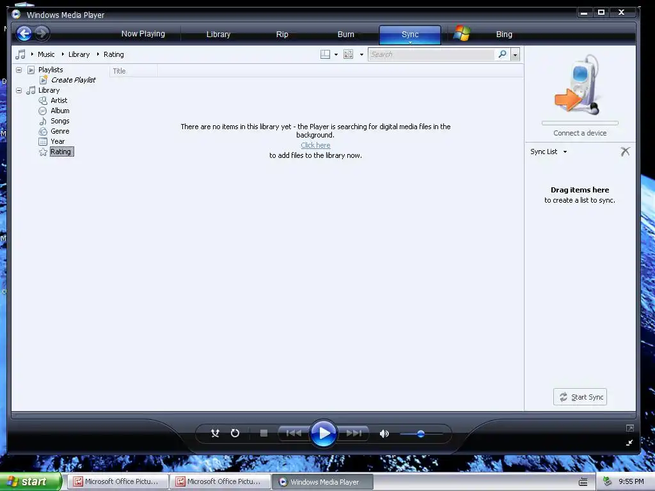Open the Windows Start menu
This screenshot has height=491, width=655.
coord(31,481)
